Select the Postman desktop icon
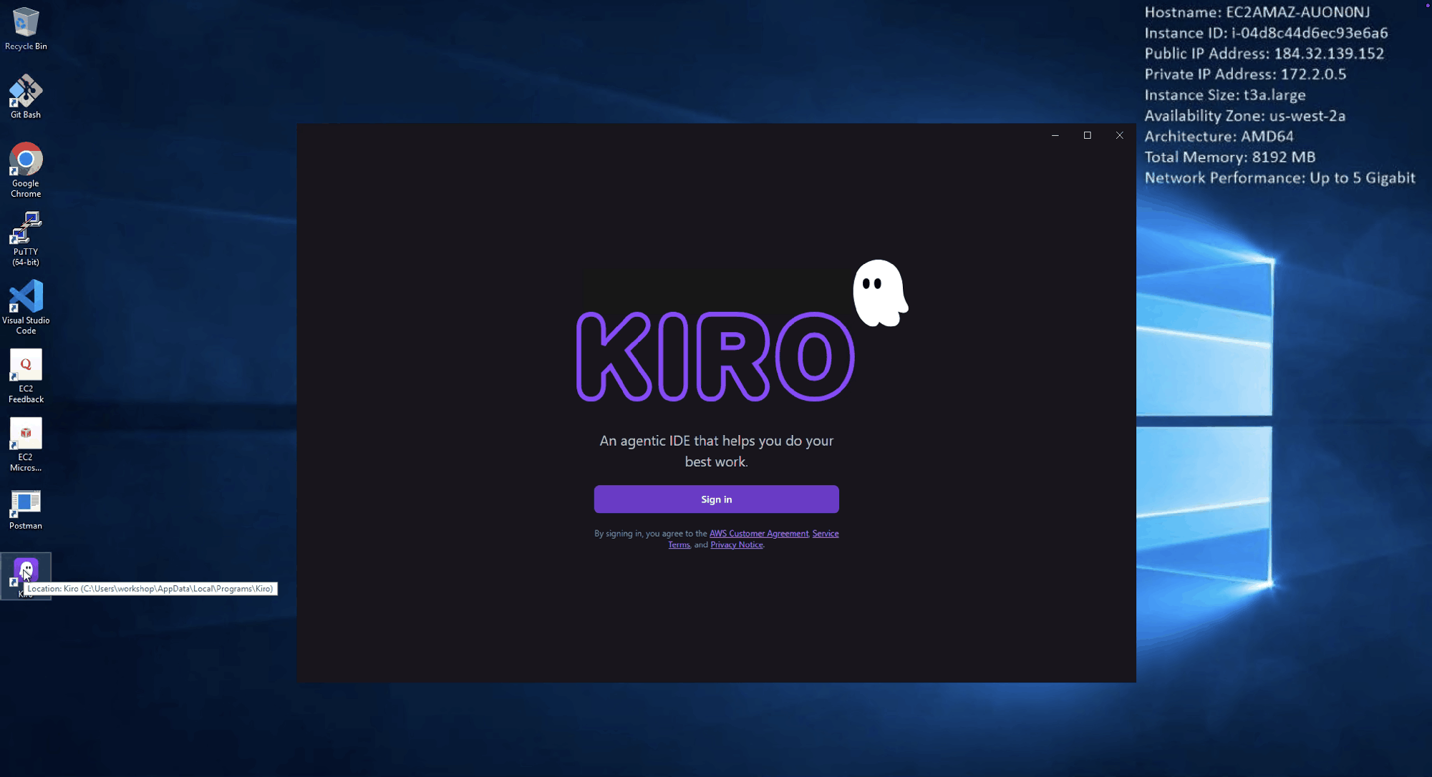The image size is (1432, 777). (26, 509)
